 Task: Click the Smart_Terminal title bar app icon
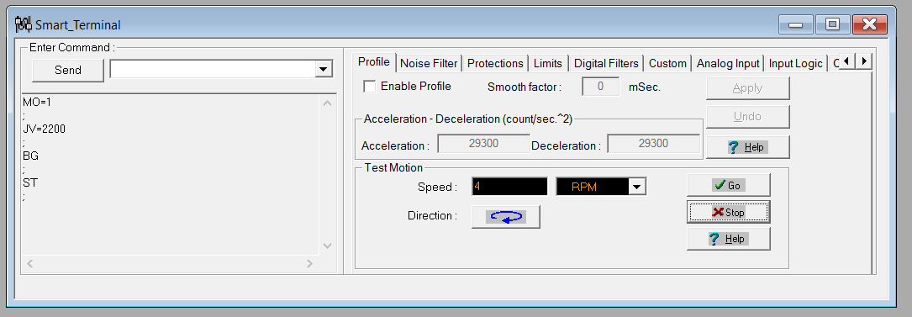24,24
